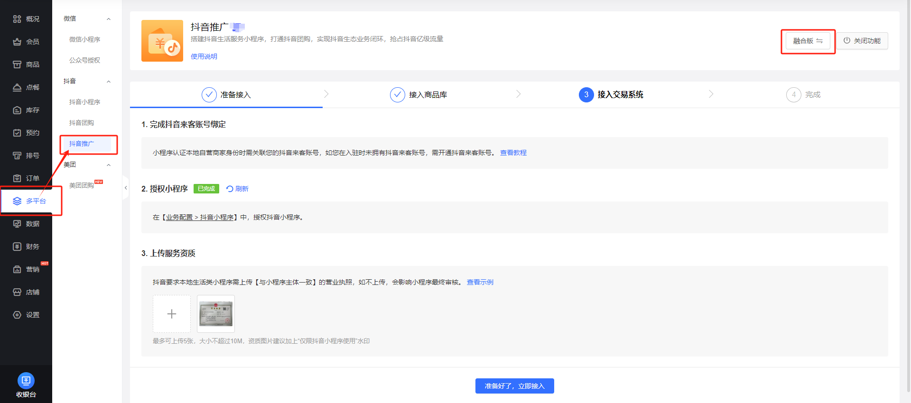Click the 融合版 version switch button
The width and height of the screenshot is (911, 403).
[808, 41]
